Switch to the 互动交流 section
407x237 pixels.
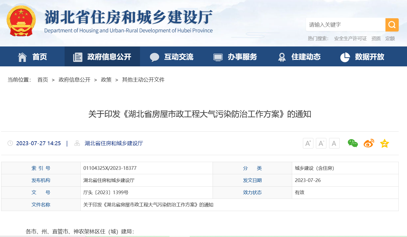[179, 56]
